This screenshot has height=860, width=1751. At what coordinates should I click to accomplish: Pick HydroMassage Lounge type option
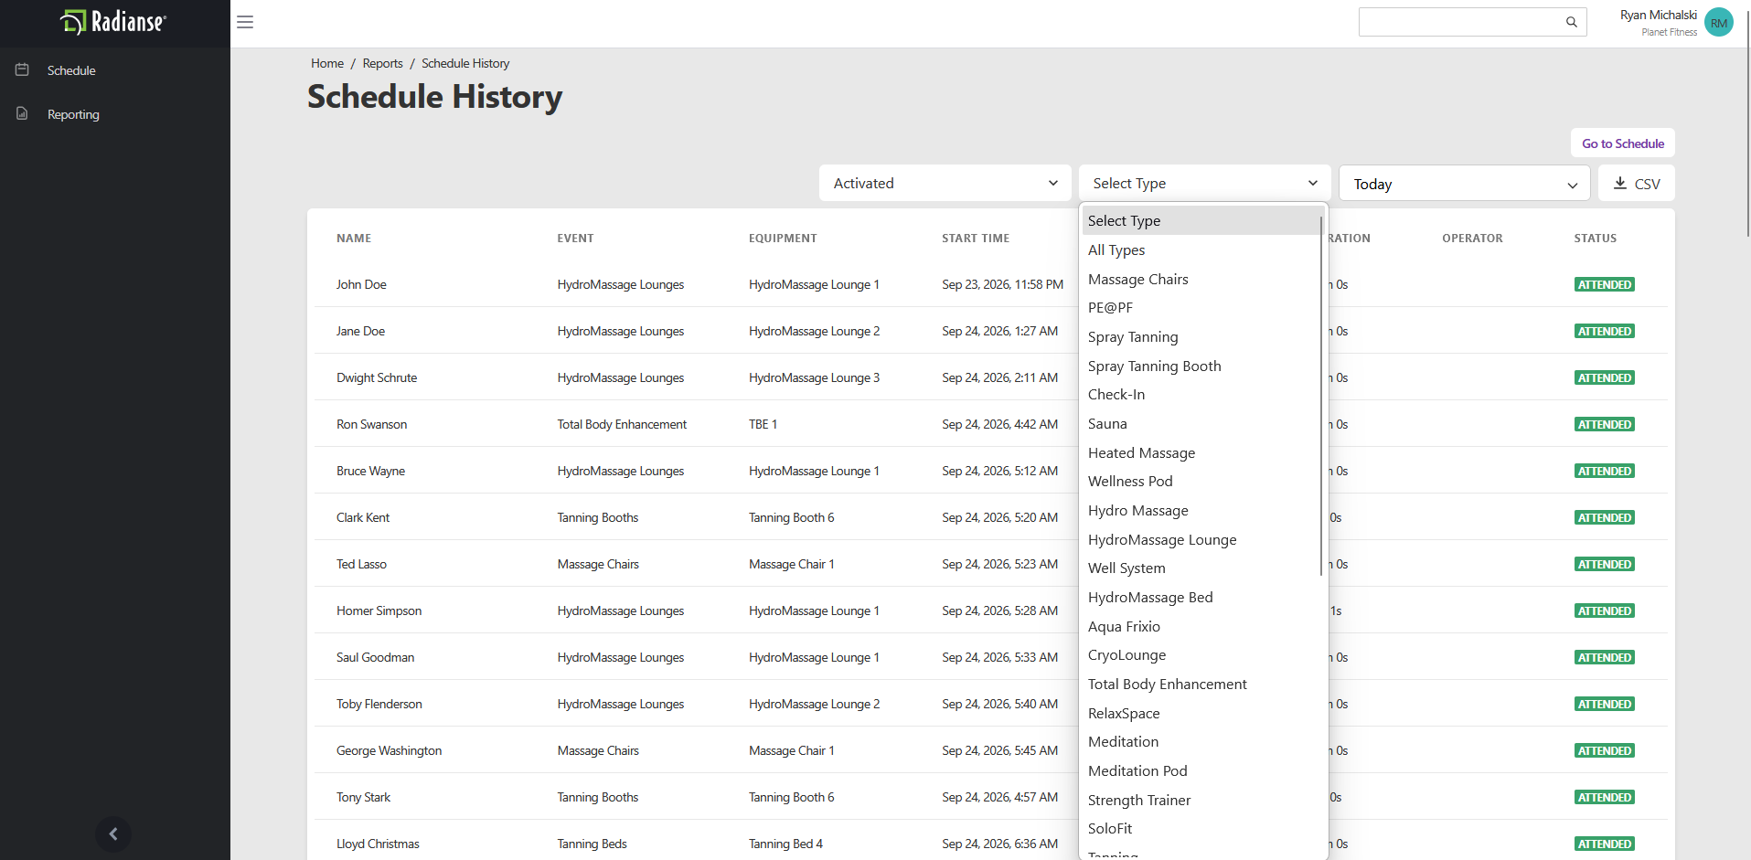click(1201, 539)
